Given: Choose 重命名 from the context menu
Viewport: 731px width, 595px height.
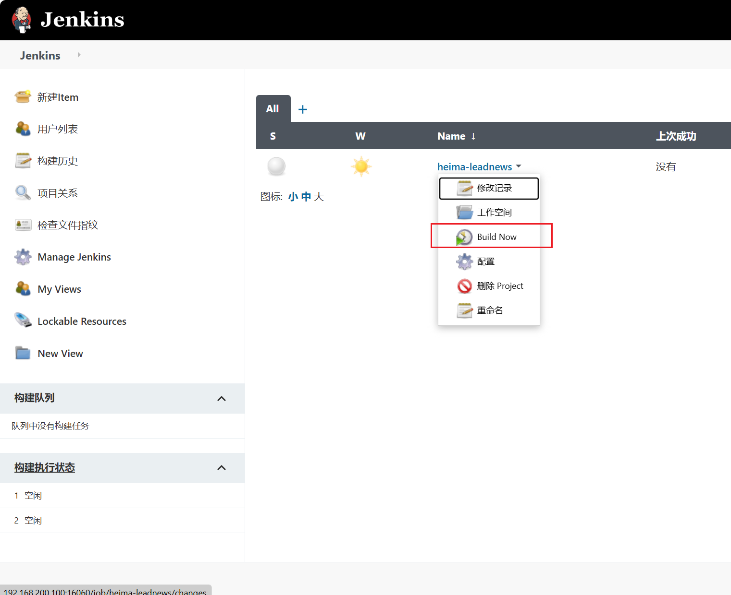Looking at the screenshot, I should click(x=489, y=310).
